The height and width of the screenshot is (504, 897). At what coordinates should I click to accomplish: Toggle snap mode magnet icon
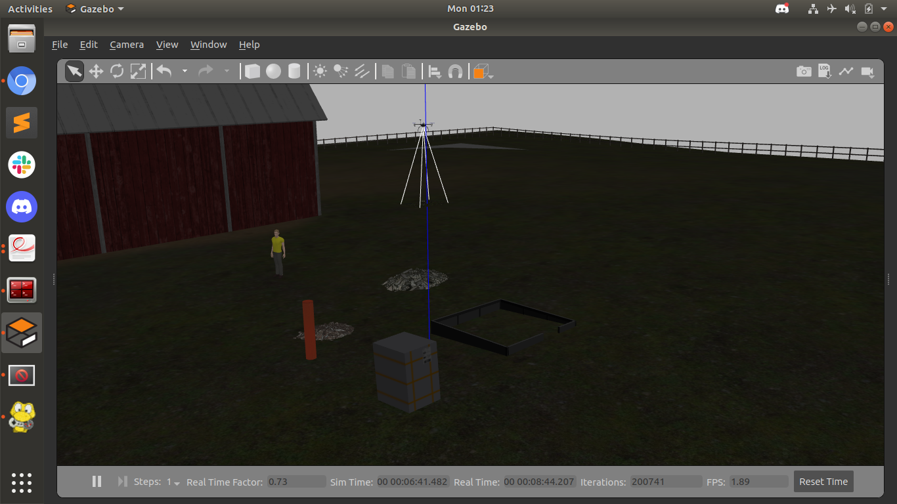(x=455, y=72)
